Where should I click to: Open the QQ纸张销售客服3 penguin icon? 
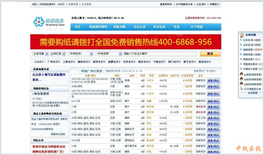pyautogui.click(x=241, y=84)
